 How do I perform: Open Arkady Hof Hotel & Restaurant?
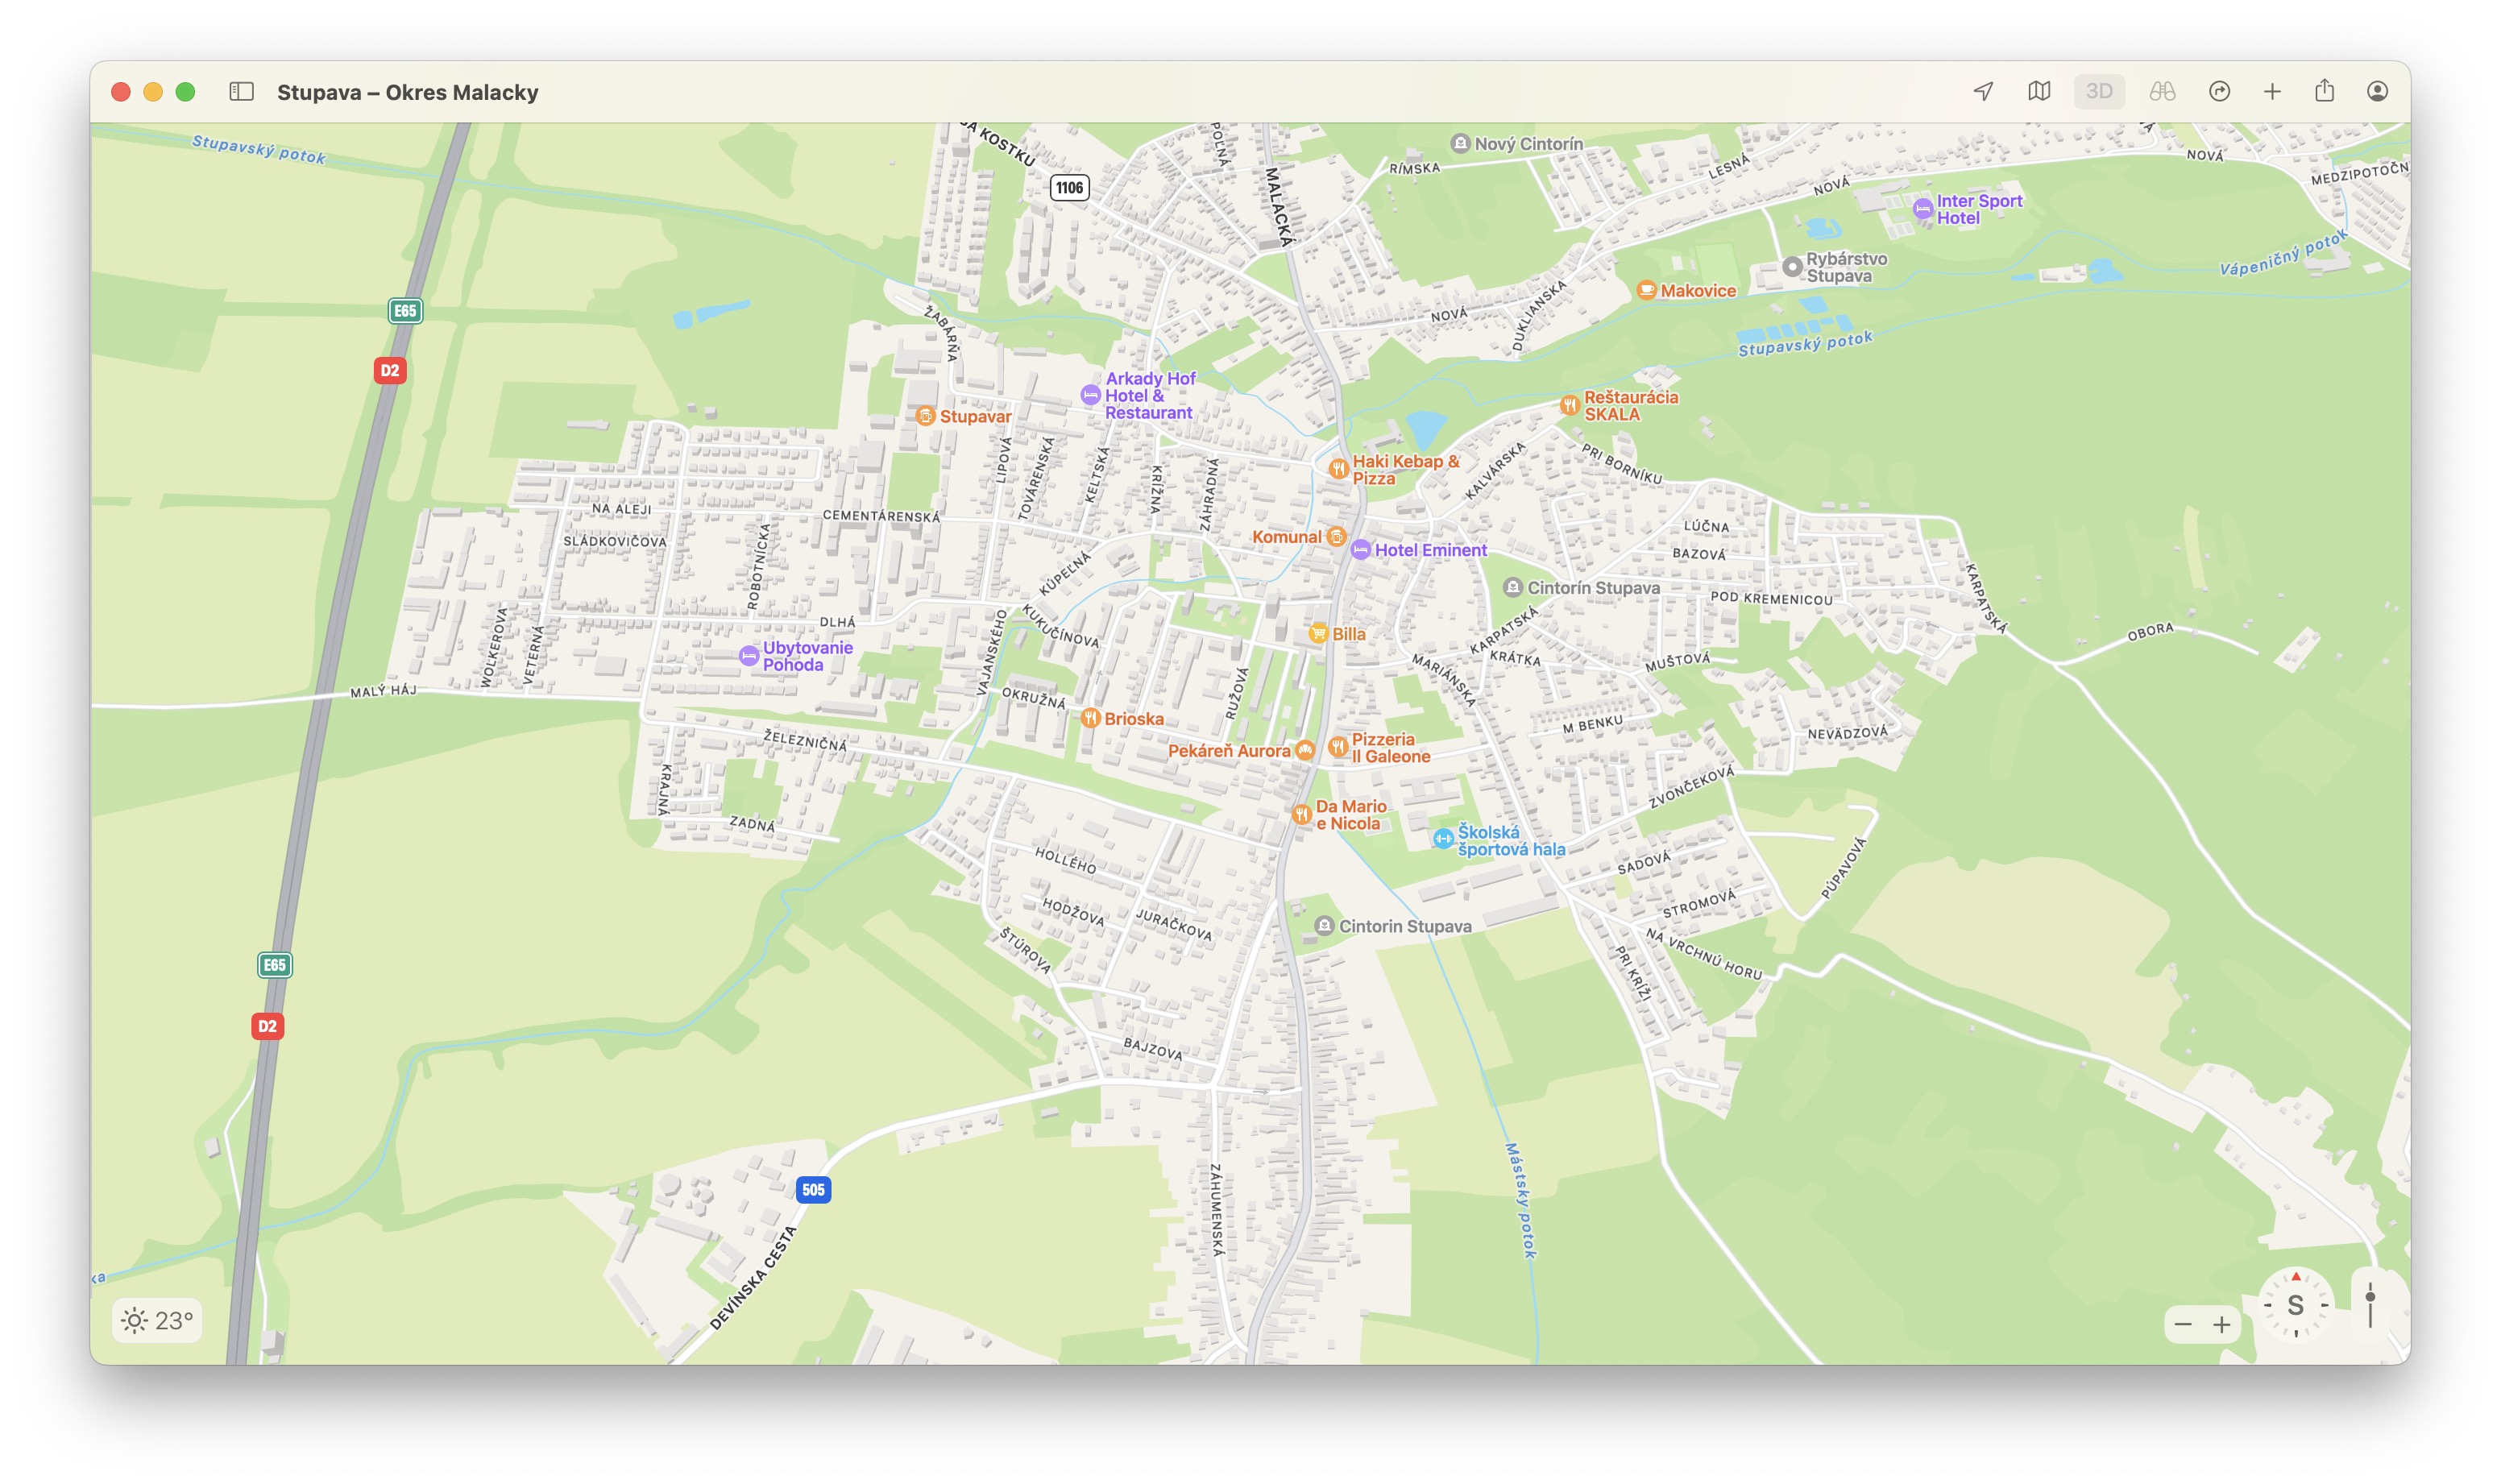click(x=1091, y=395)
